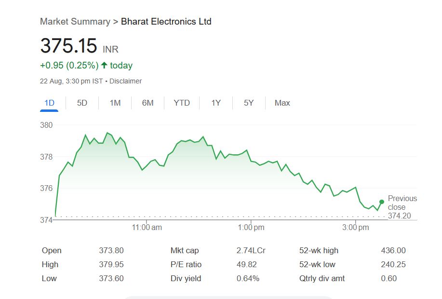The image size is (442, 299).
Task: View the 5Y chart tab
Action: click(x=249, y=103)
